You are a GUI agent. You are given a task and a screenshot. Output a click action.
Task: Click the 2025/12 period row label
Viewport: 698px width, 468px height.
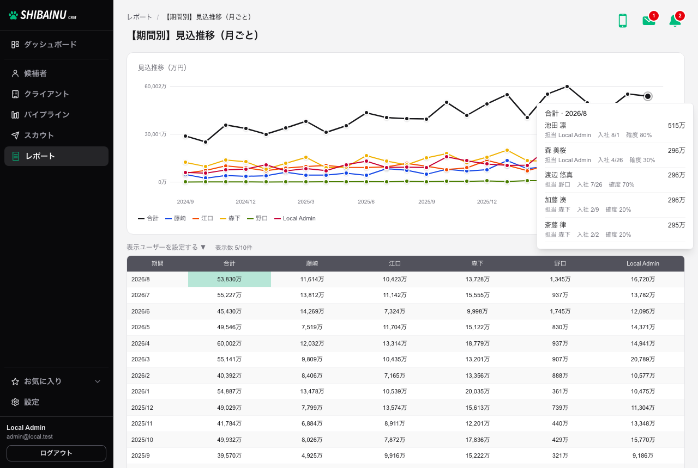(x=142, y=408)
